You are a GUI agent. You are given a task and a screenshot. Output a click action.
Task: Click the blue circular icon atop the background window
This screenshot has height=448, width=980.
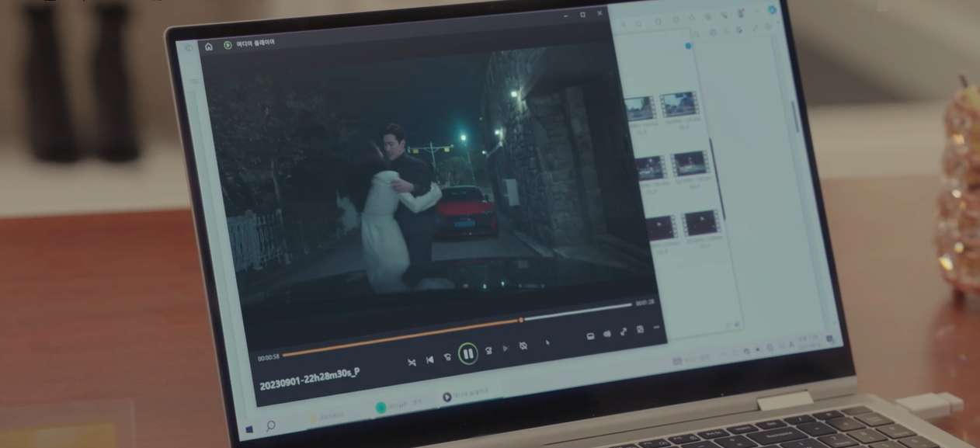771,9
